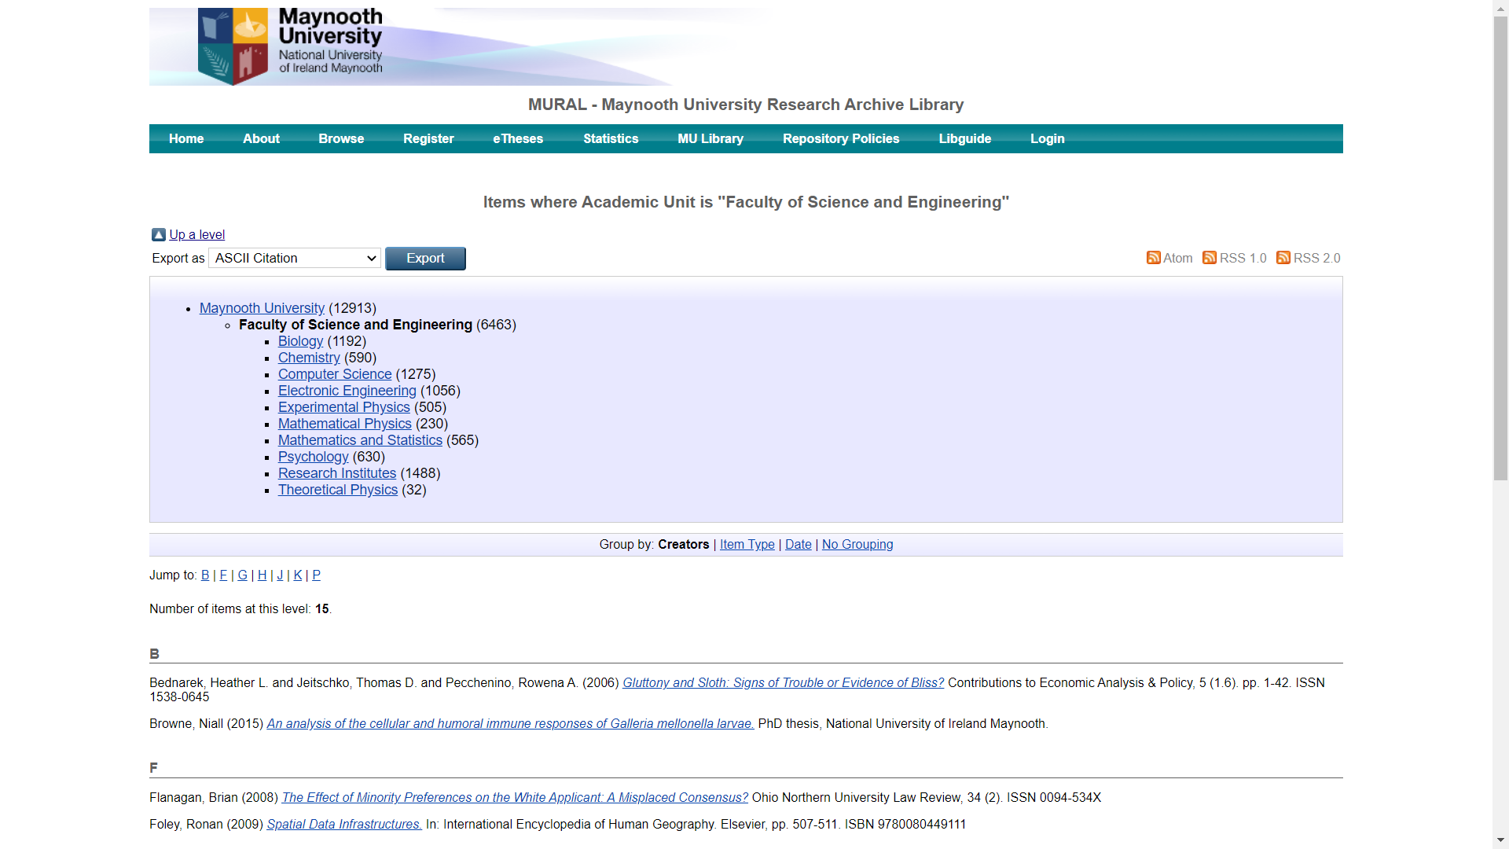This screenshot has height=849, width=1509.
Task: Jump to letter J section
Action: tap(280, 575)
